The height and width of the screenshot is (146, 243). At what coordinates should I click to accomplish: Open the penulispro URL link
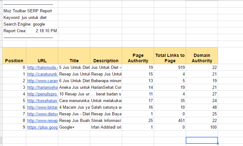[x=42, y=94]
